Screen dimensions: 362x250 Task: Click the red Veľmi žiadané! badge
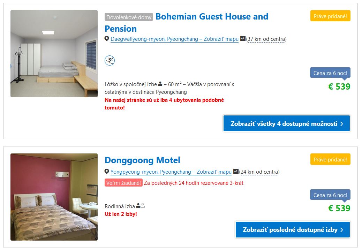coord(123,183)
